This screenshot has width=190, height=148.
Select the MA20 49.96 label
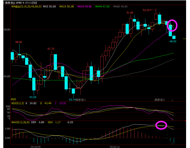tap(84, 7)
